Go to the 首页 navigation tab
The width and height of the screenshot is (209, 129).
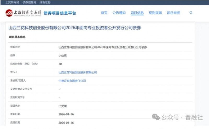click(x=104, y=13)
